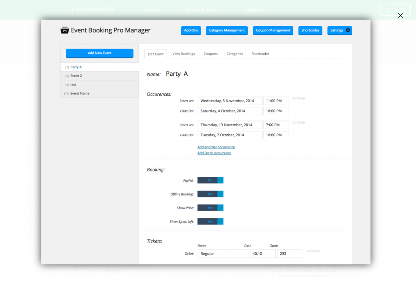Click GET NOW button in background page

[x=395, y=10]
